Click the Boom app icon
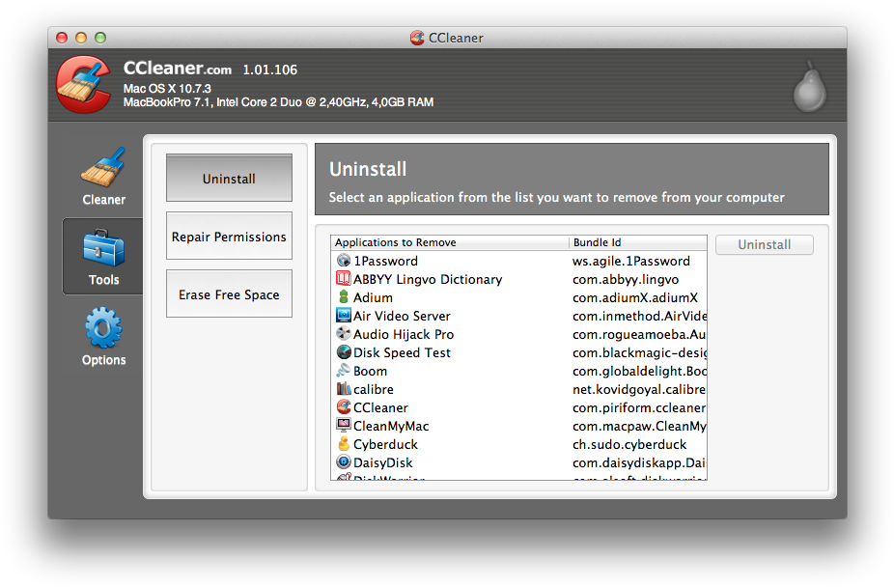Image resolution: width=894 pixels, height=587 pixels. tap(344, 371)
